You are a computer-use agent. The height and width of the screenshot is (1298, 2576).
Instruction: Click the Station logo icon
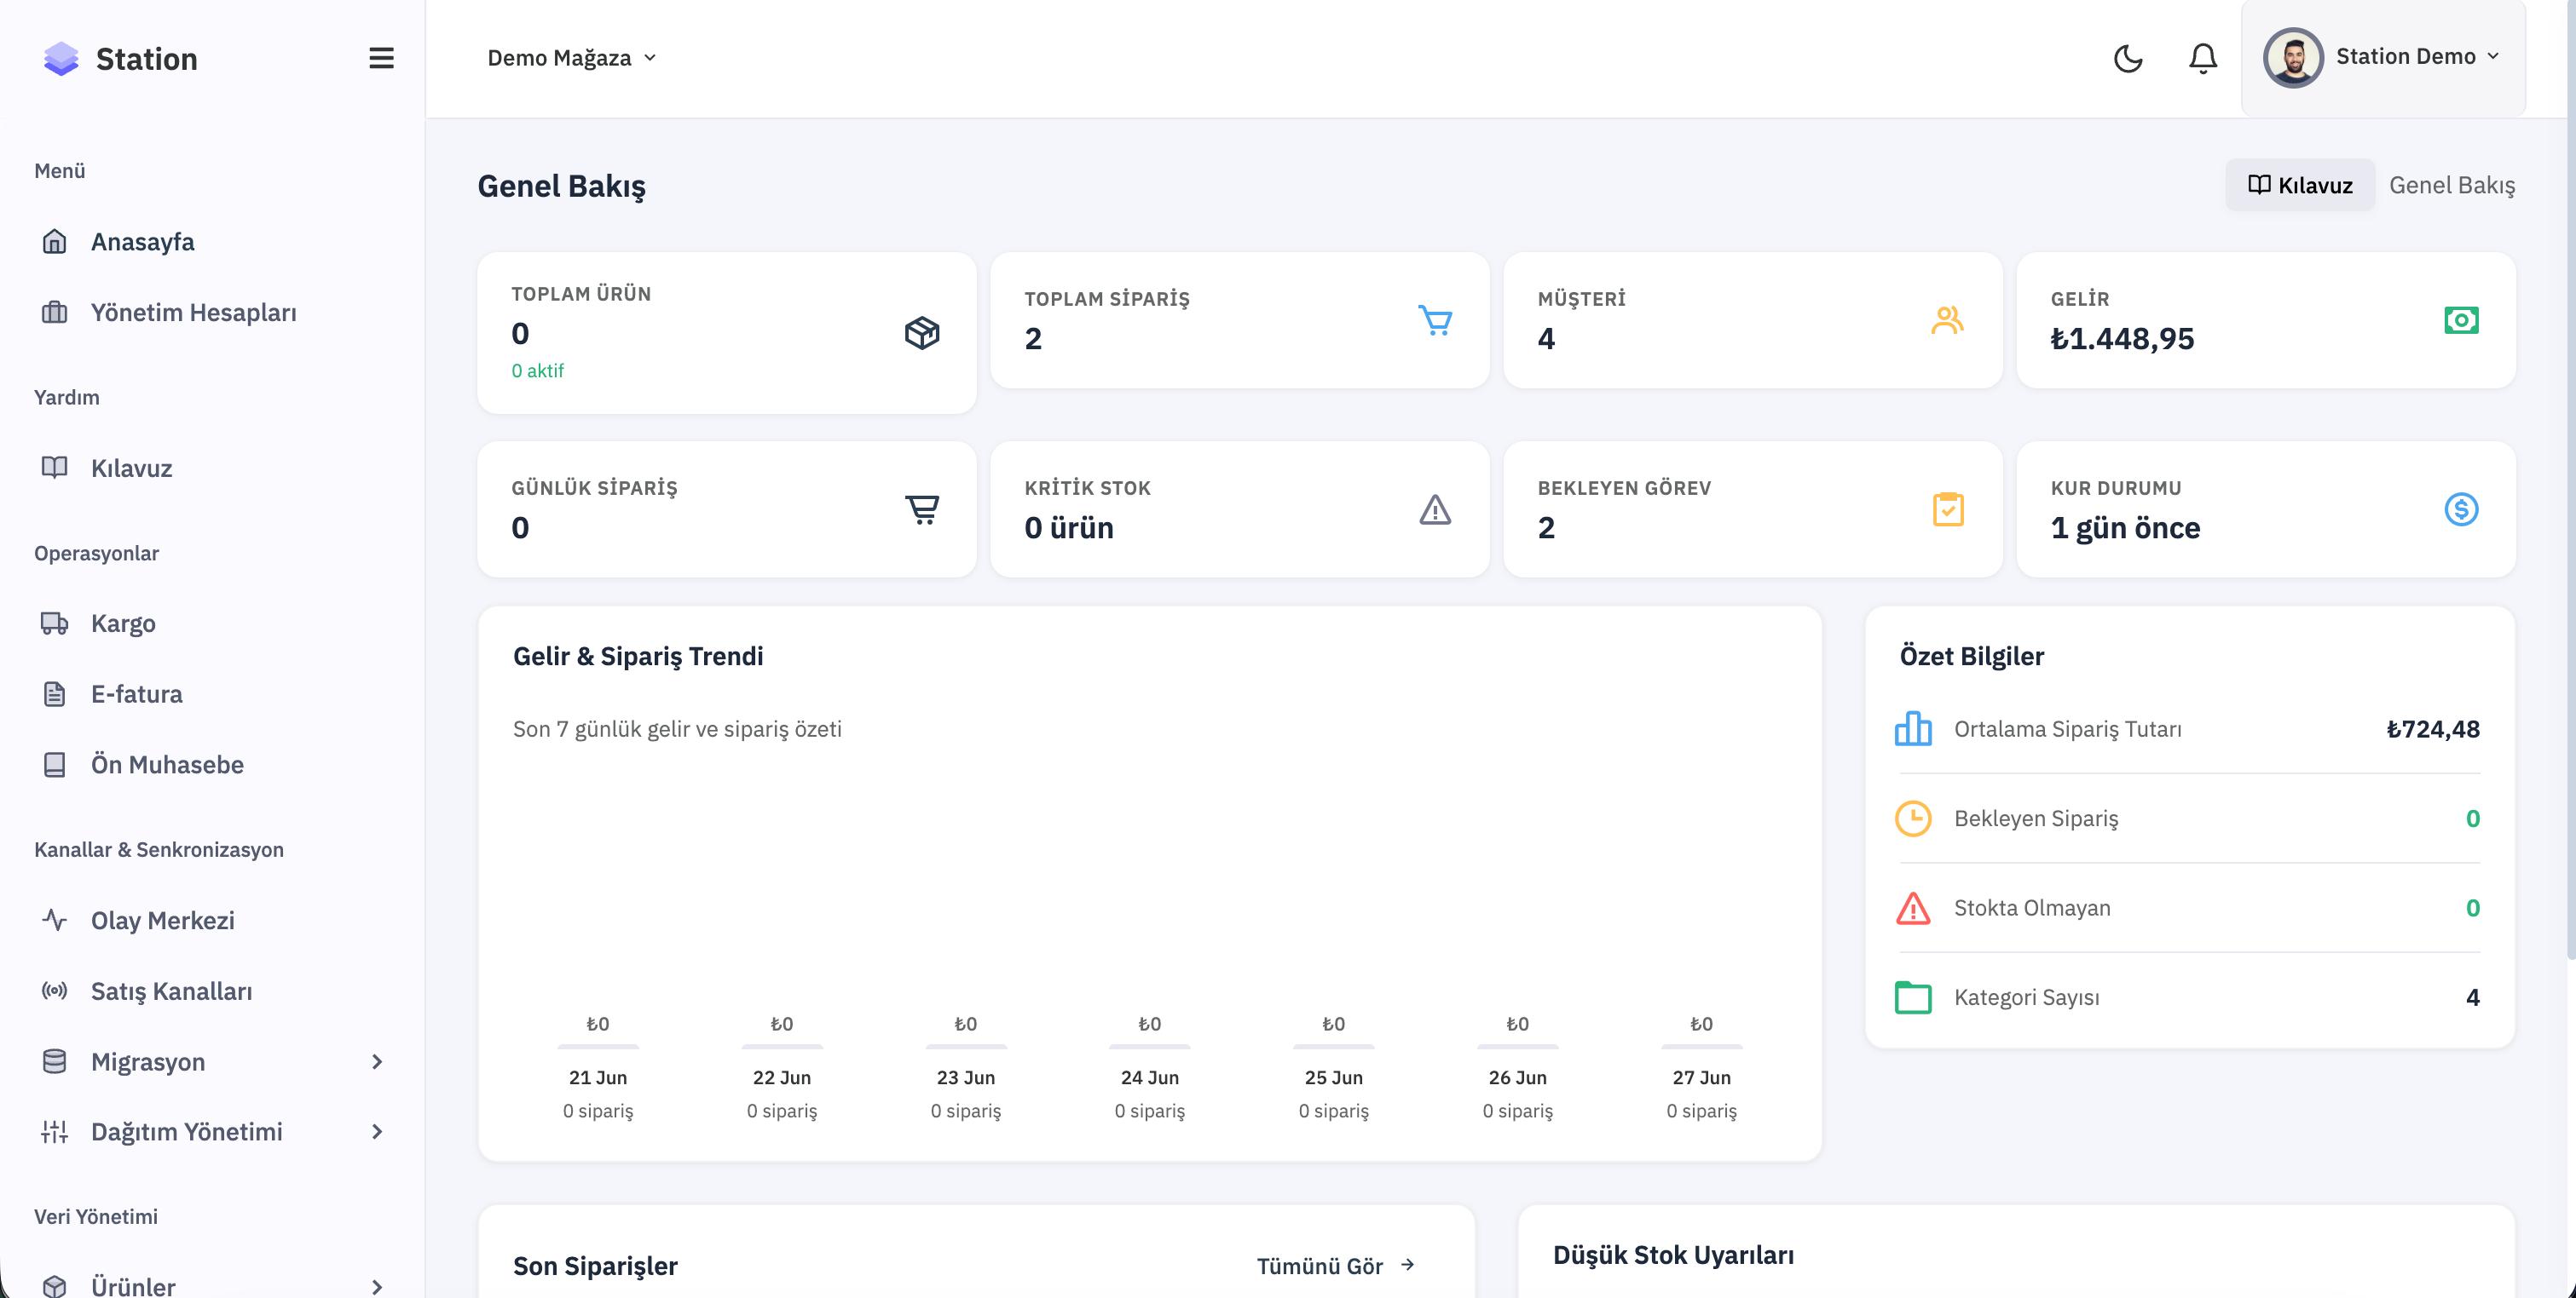(61, 59)
